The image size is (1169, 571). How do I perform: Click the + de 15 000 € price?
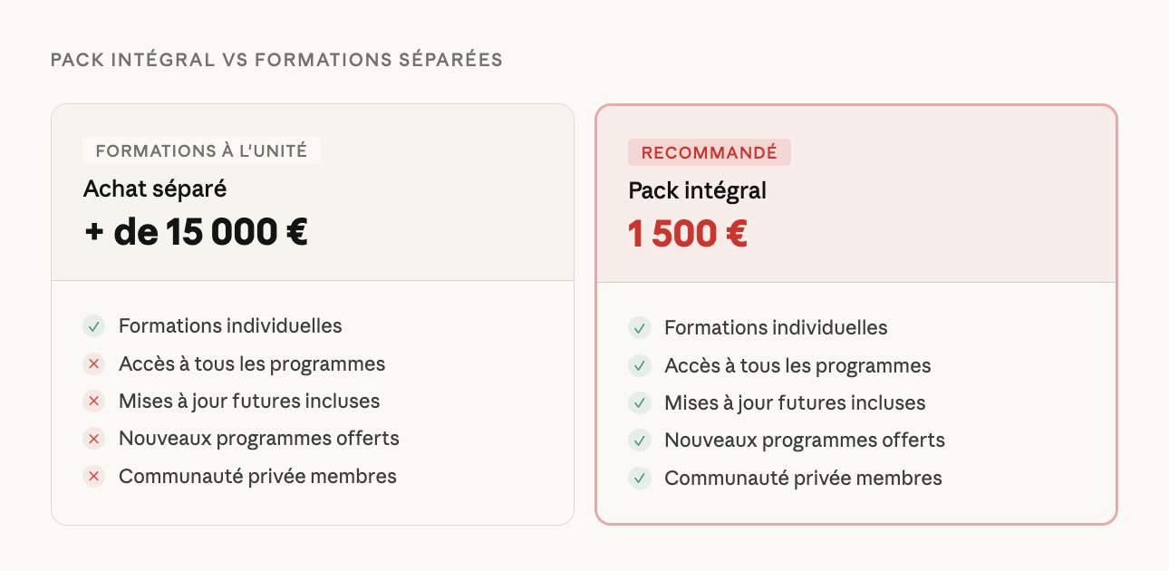196,232
